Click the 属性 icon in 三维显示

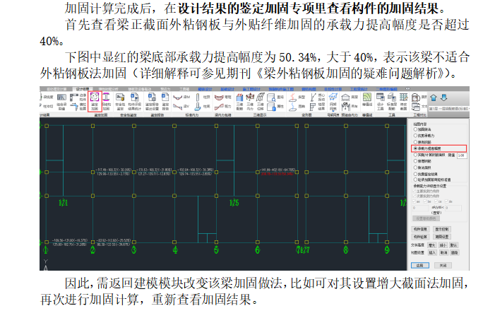275,107
